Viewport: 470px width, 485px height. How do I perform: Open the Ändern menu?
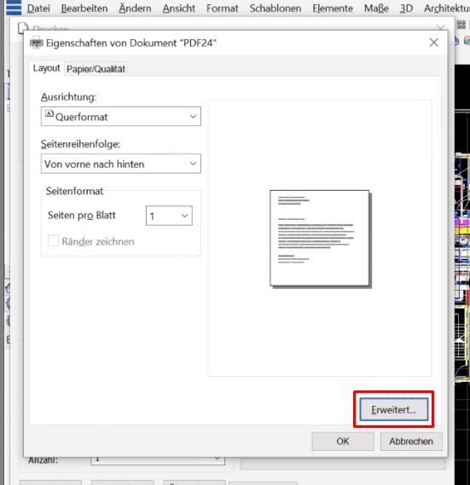[x=136, y=9]
